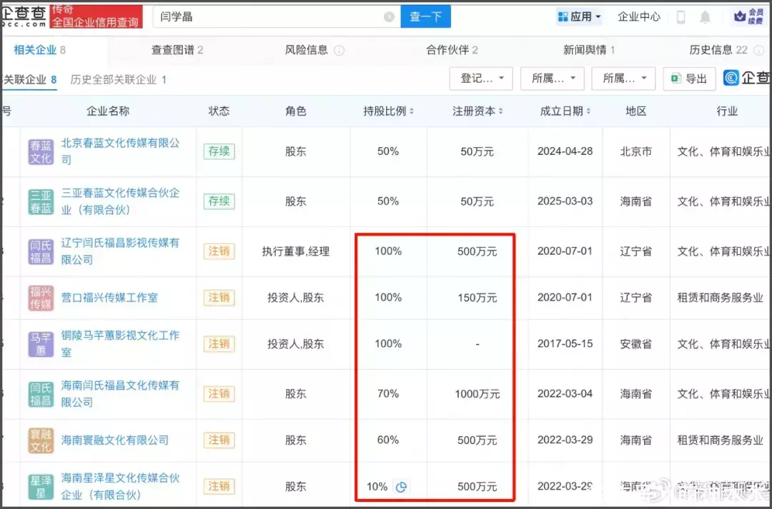Click the 导出 export button

click(689, 79)
